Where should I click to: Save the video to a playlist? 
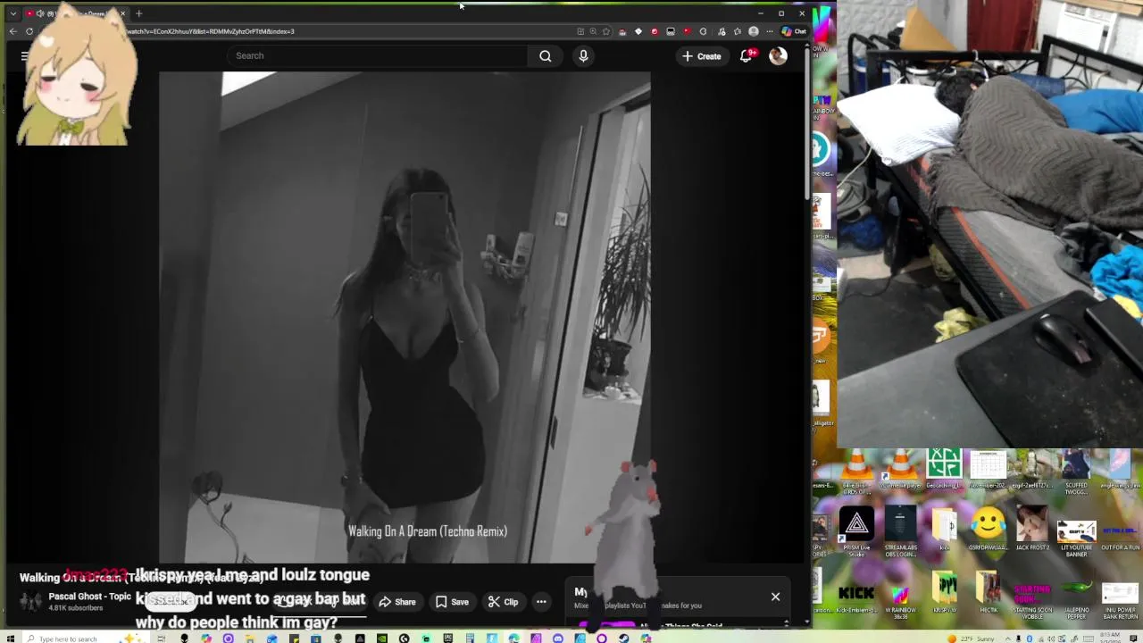[x=452, y=602]
